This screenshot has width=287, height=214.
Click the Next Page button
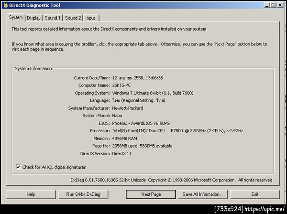[151, 194]
